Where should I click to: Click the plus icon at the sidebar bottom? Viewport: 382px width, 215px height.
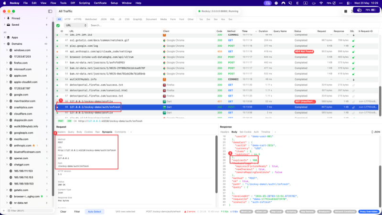4,211
